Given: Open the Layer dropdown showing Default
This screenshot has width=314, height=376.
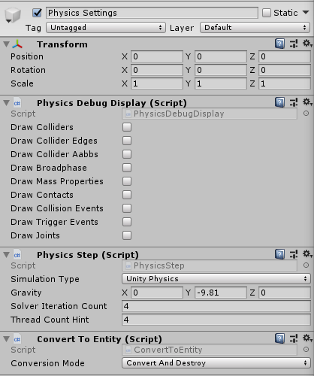Looking at the screenshot, I should 255,27.
